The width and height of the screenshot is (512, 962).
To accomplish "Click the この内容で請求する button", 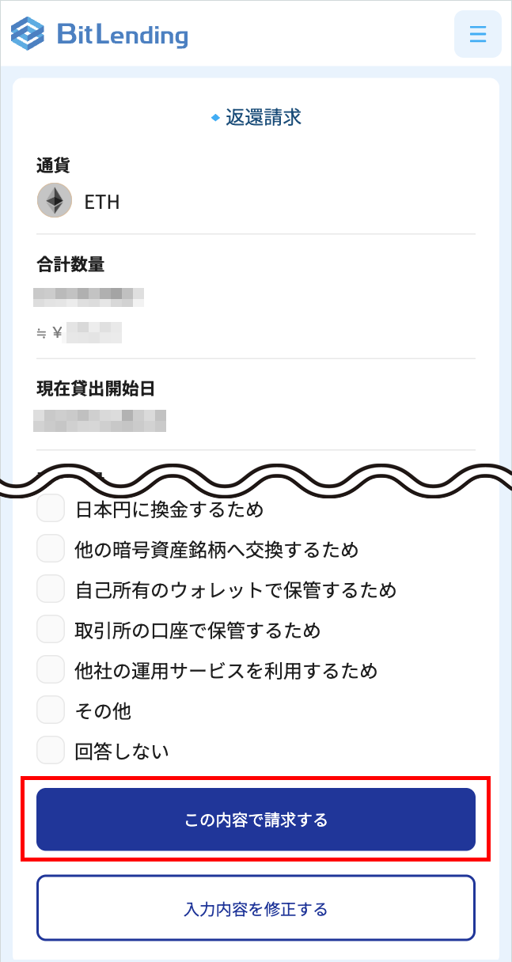I will pyautogui.click(x=255, y=820).
